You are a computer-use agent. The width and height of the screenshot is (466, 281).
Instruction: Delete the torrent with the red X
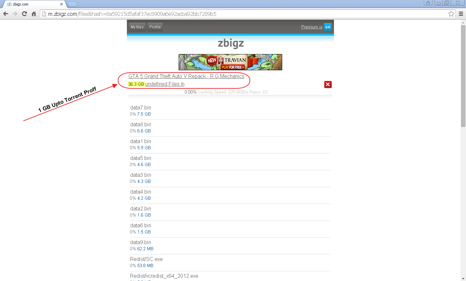[328, 84]
